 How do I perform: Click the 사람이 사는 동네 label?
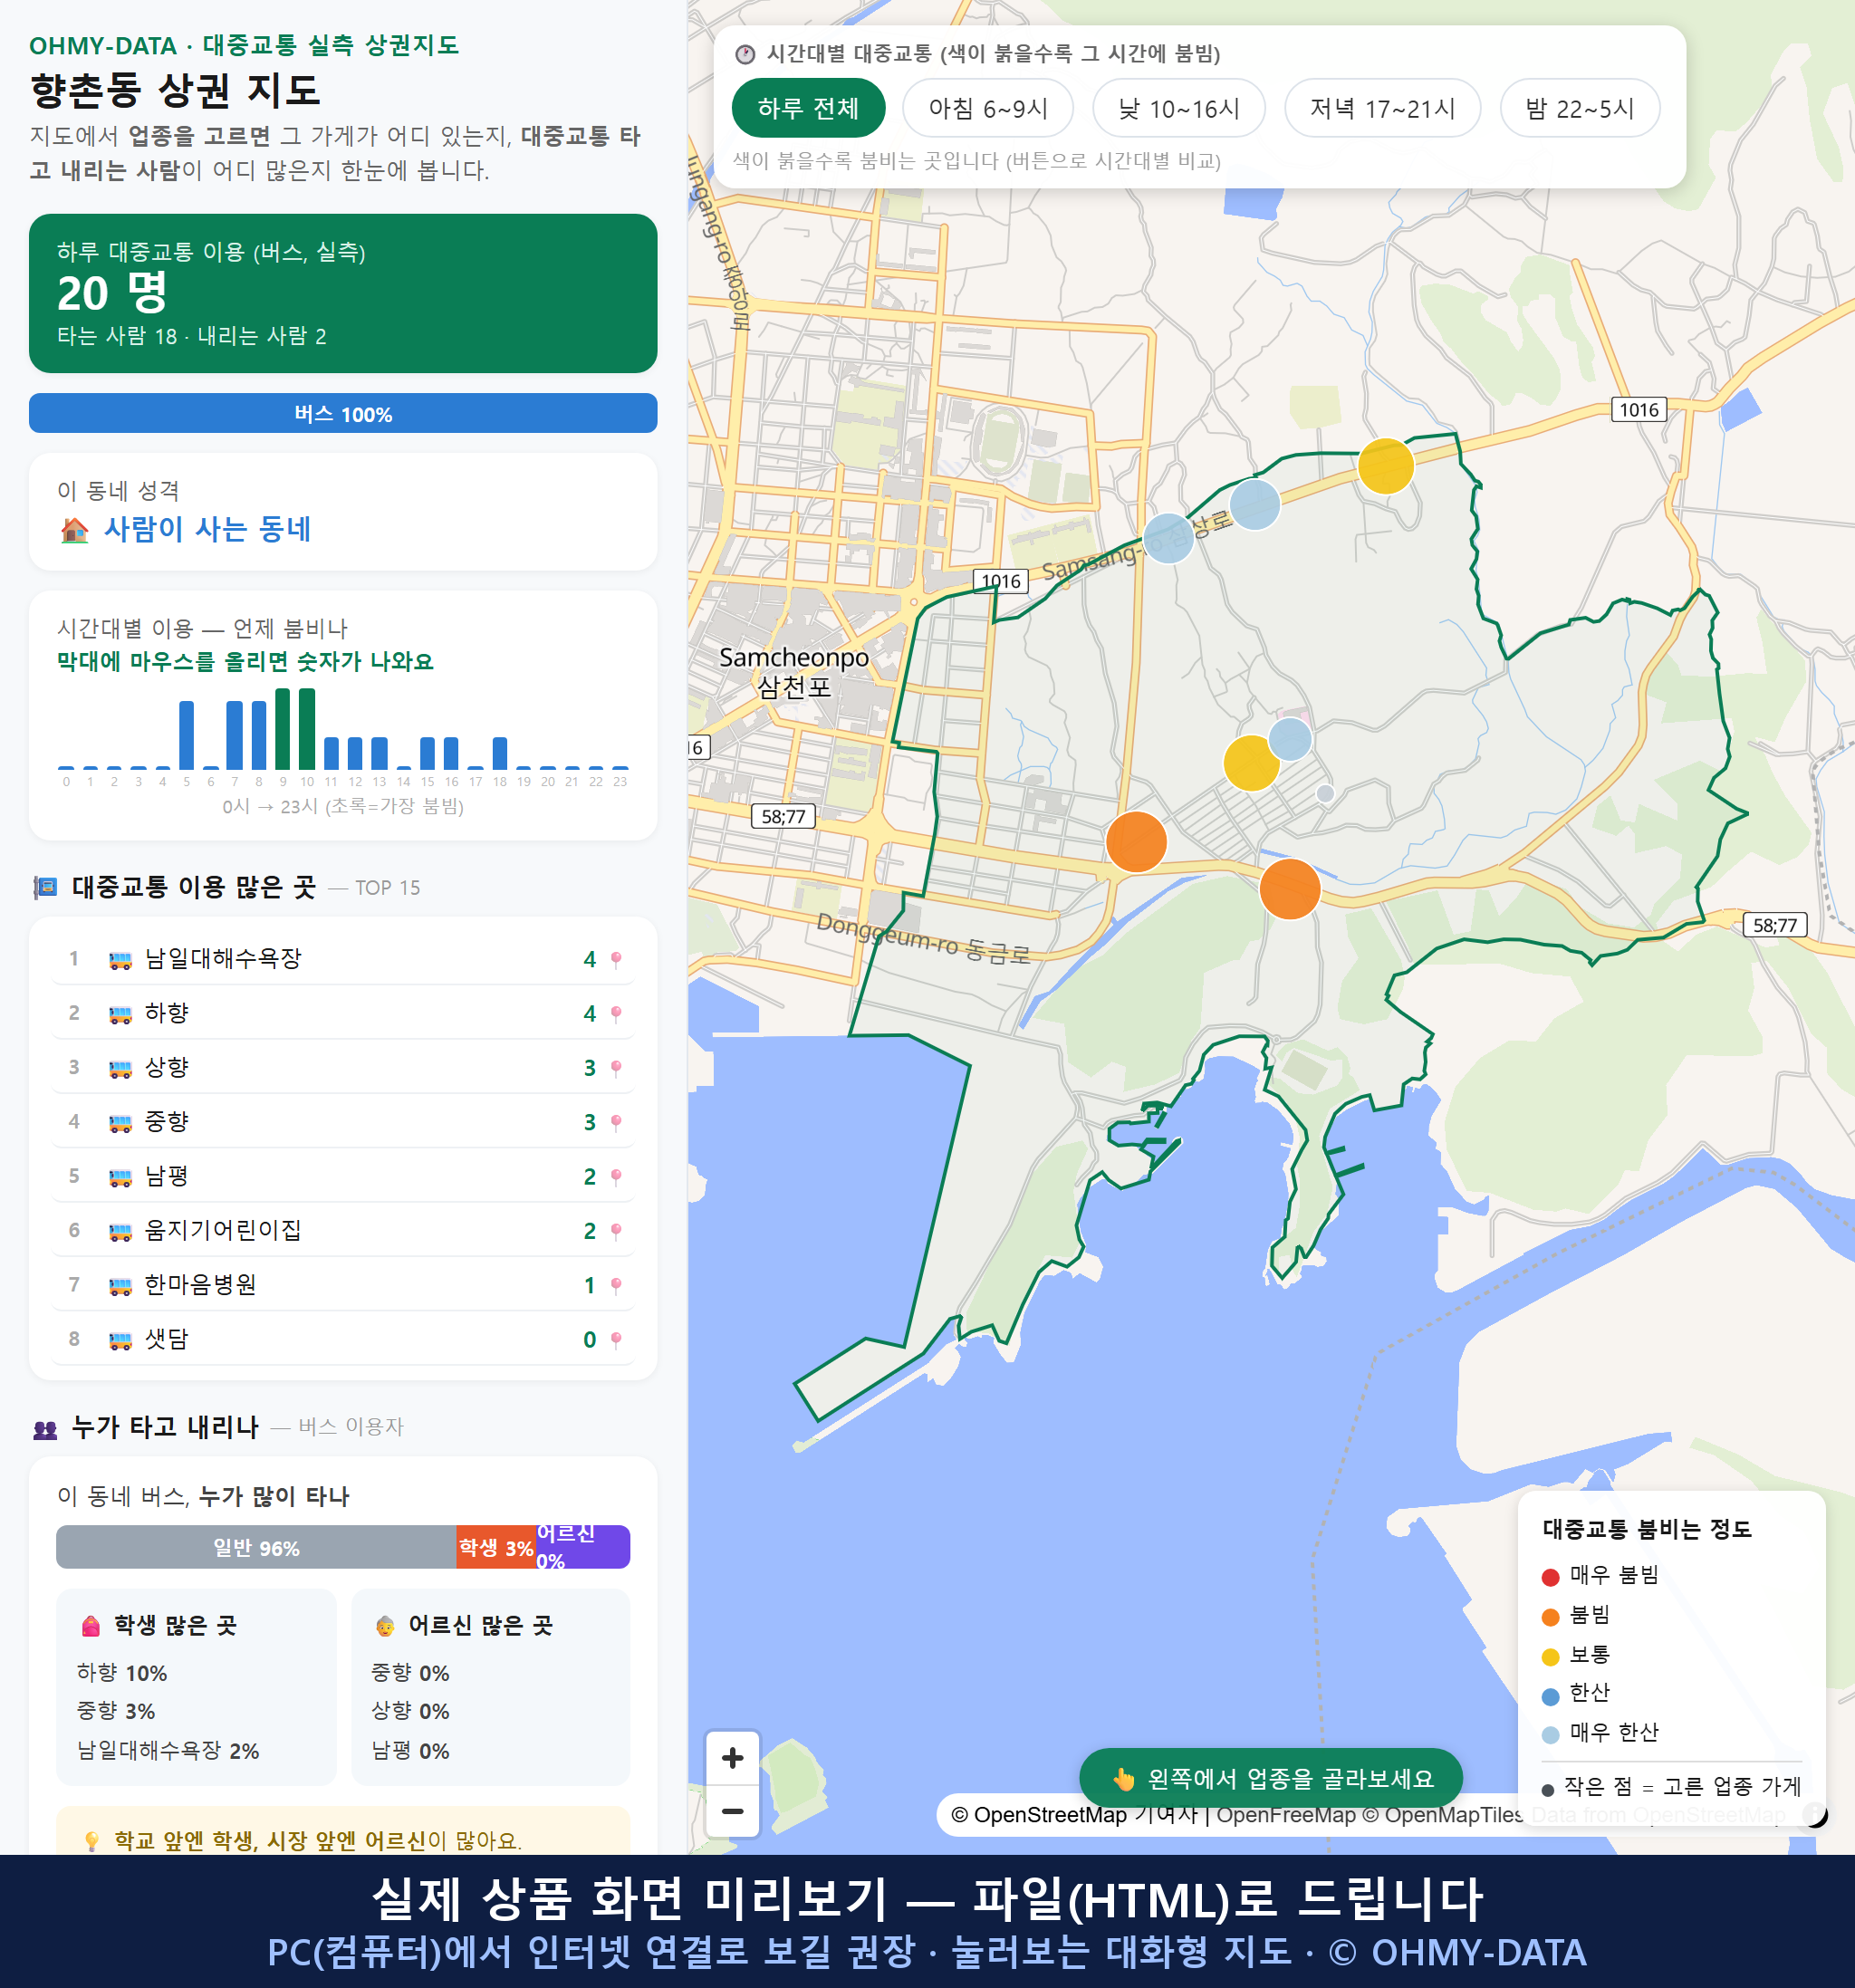[x=208, y=529]
